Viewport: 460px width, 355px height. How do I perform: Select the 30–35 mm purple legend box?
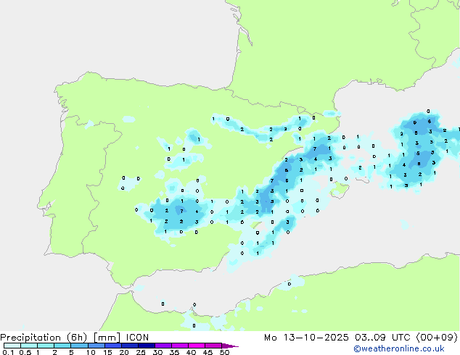click(x=163, y=346)
